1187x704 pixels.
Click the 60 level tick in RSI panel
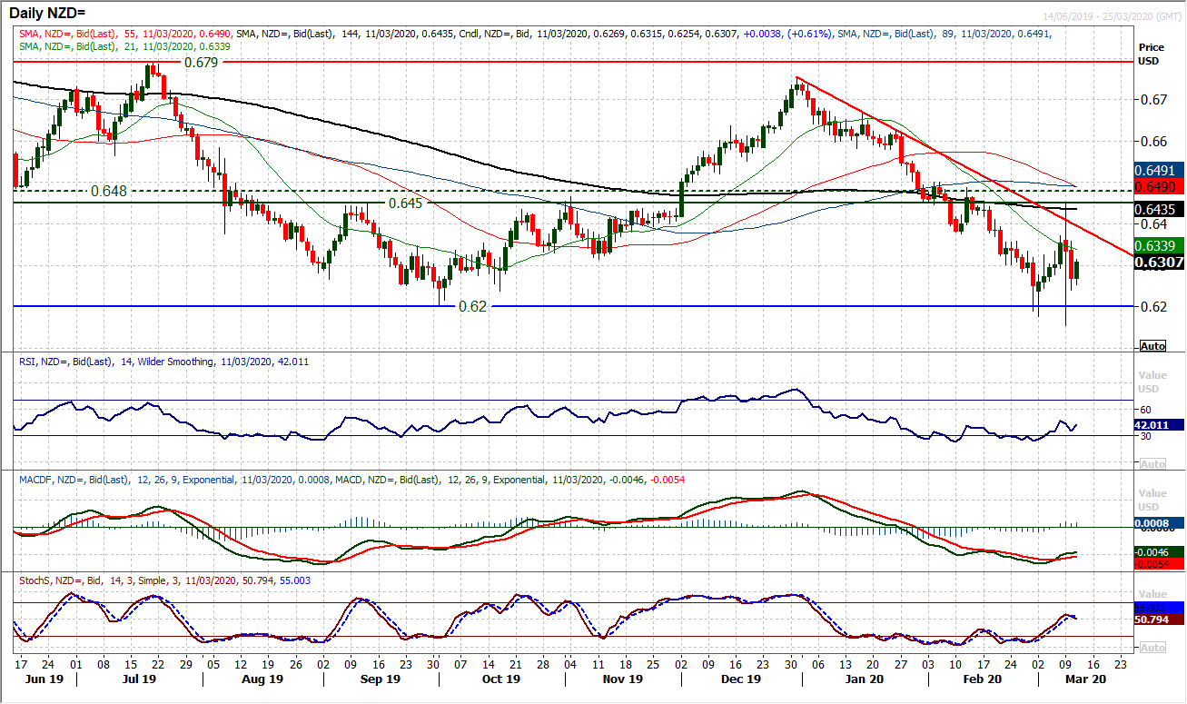1146,409
